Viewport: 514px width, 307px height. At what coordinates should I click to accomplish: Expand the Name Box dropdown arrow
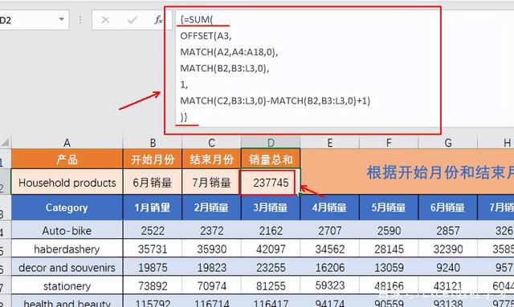click(61, 19)
